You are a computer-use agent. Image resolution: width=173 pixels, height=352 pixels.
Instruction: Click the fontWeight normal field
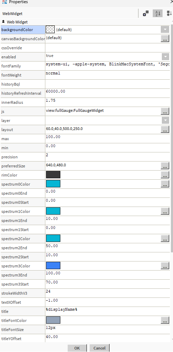(107, 75)
